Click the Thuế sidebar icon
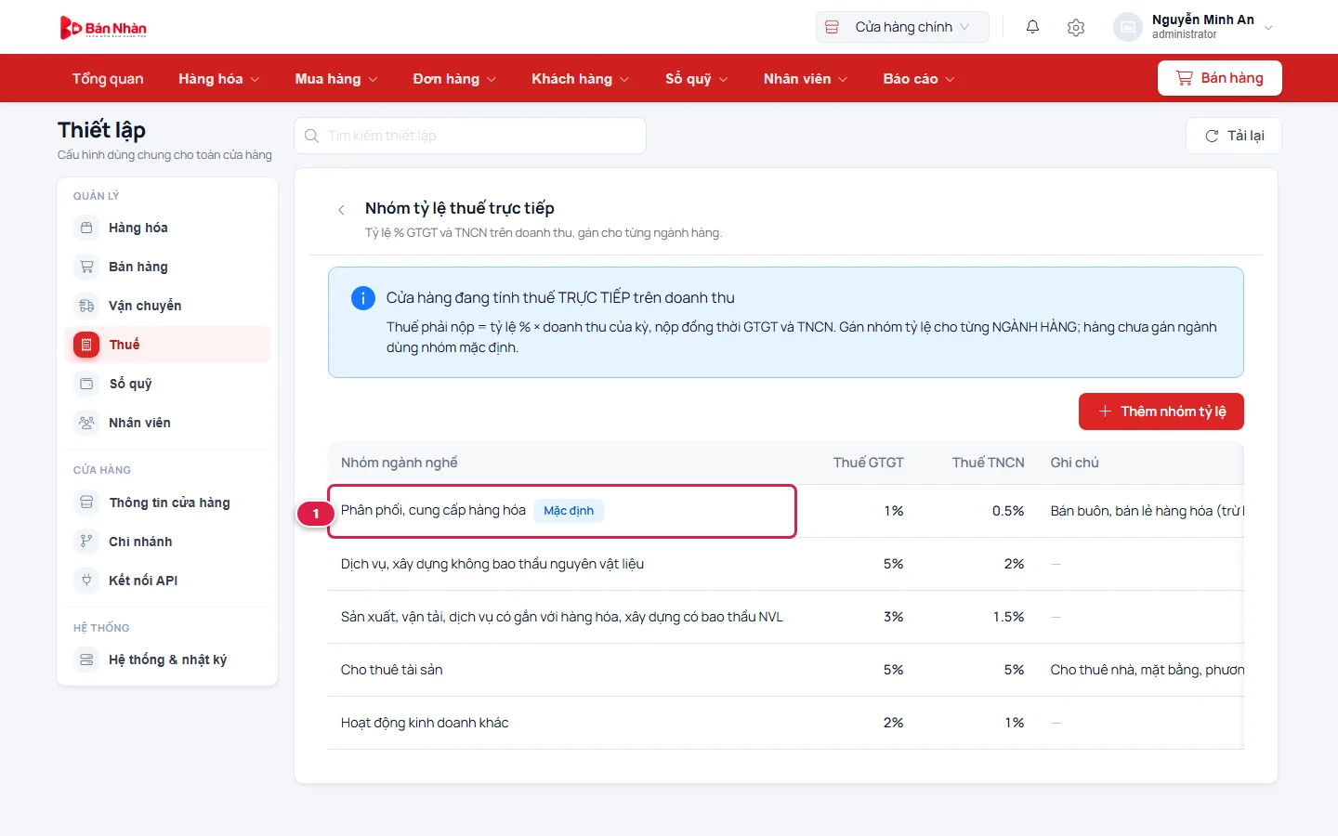Image resolution: width=1338 pixels, height=836 pixels. click(x=86, y=345)
